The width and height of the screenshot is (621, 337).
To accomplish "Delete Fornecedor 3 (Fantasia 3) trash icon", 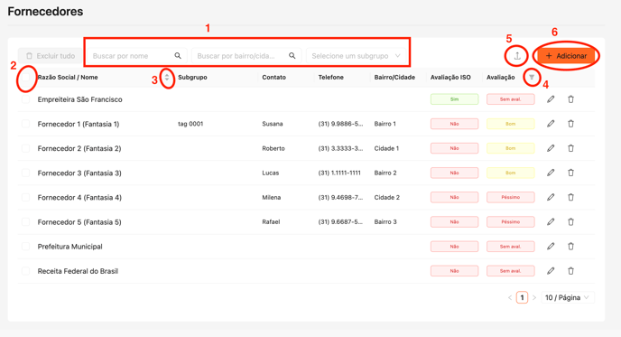I will 570,173.
